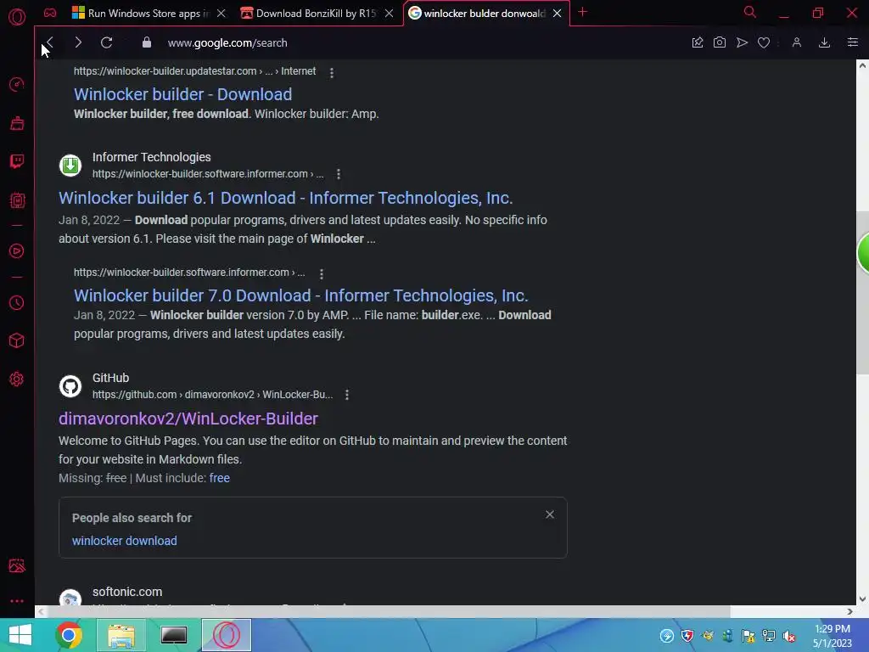Screen dimensions: 869x652
Task: Open options menu for GitHub result
Action: pos(347,395)
